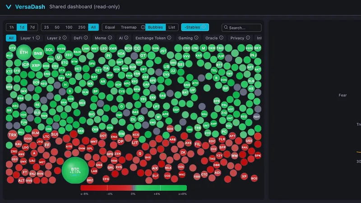Open the info icon next to Layer 2
361x203 pixels.
pos(65,38)
